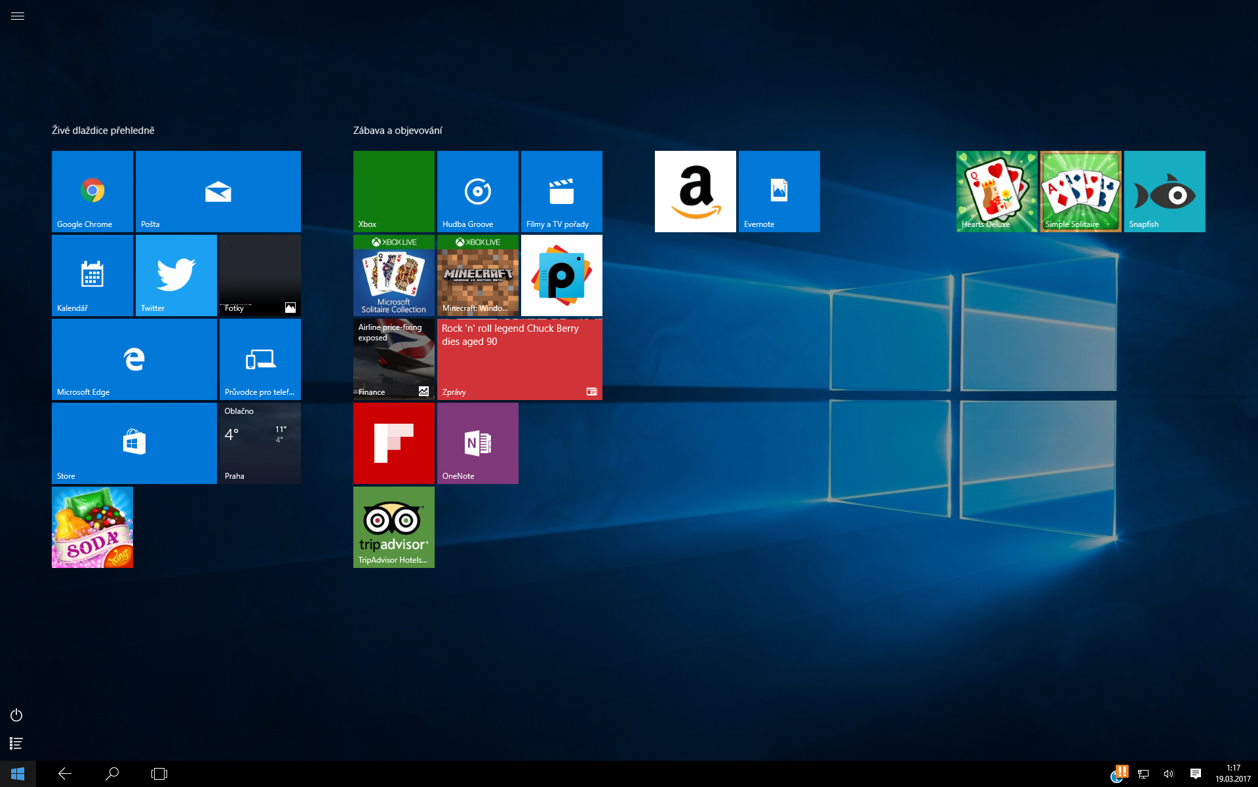Open the Amazon tile
Screen dimensions: 1258x787
pos(696,192)
